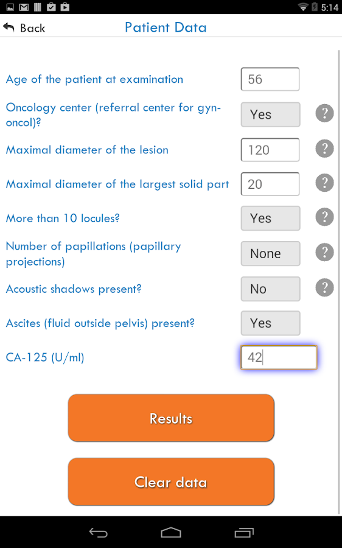Toggle Oncology center Yes value

270,114
